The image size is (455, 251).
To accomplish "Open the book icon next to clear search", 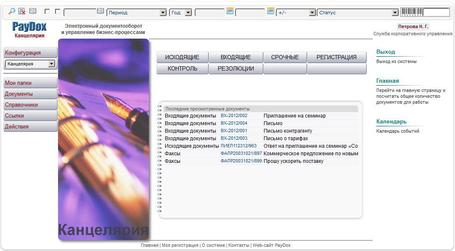I will [33, 11].
